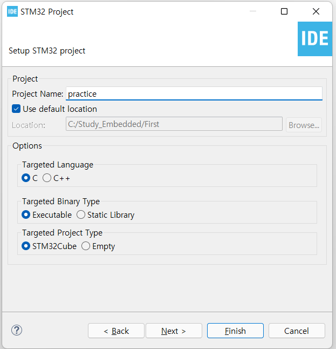Click the help question mark icon
This screenshot has height=349, width=336.
coord(17,330)
